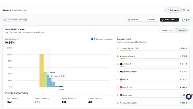Viewport: 193px width, 109px height.
Task: Click the Feb-13 axis label
Action: coord(61,90)
